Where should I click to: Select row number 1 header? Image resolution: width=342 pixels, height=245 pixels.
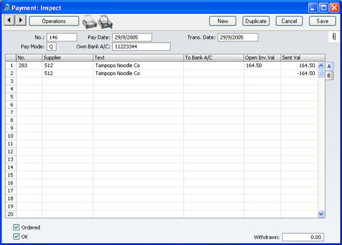click(x=11, y=65)
